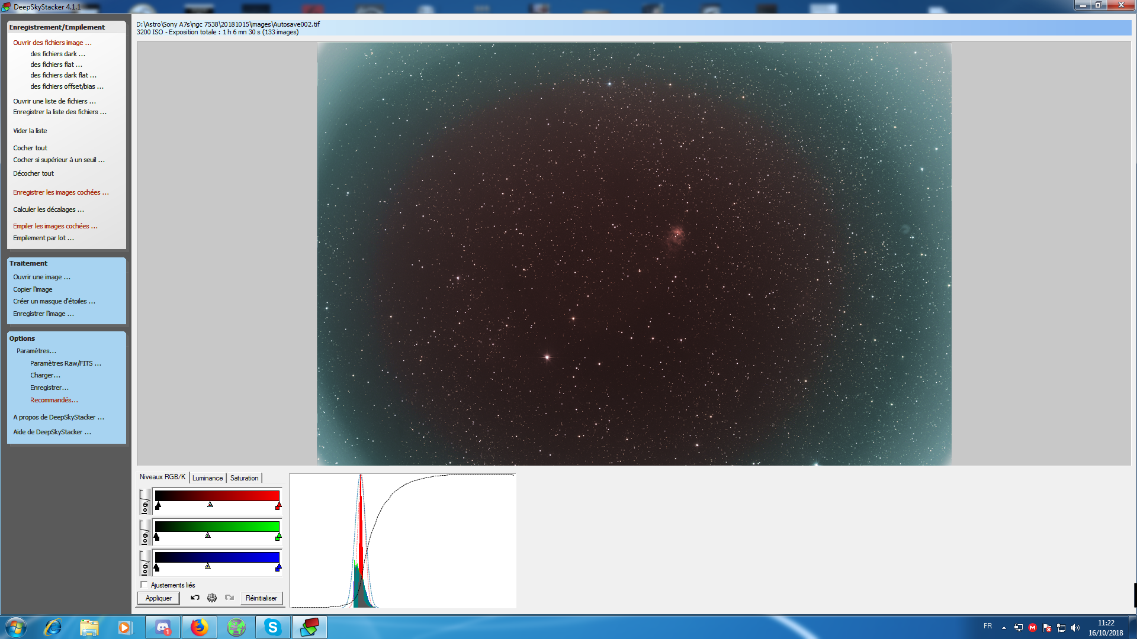Click the settings gear icon beside Appliquer
The width and height of the screenshot is (1137, 639).
[x=212, y=598]
